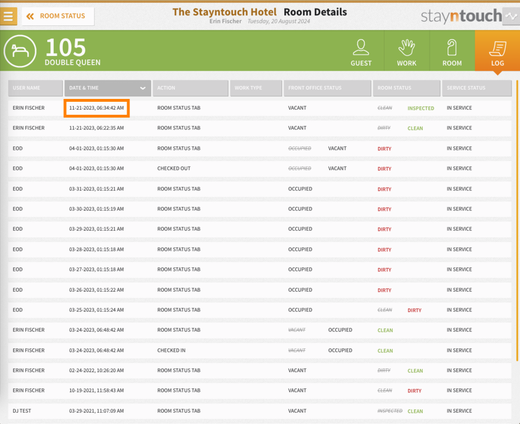Sort by Front Office Status header
520x424 pixels.
(327, 88)
